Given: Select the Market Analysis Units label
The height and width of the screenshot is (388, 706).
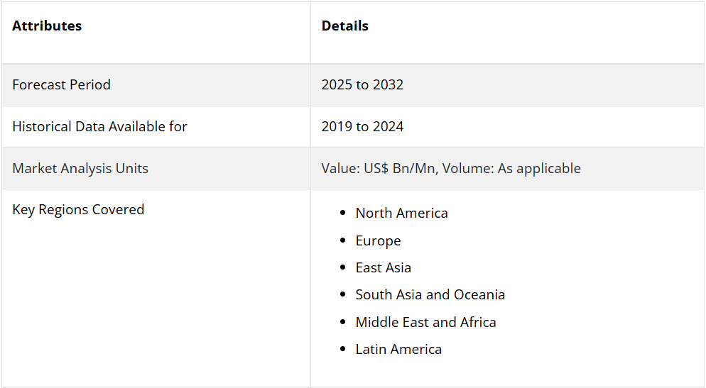Looking at the screenshot, I should pos(80,168).
